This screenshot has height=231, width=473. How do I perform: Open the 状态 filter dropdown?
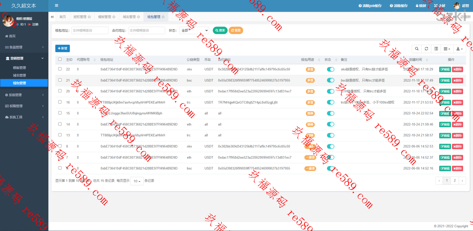[194, 30]
